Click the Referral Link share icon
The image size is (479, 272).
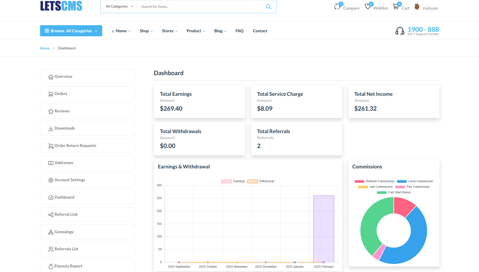click(51, 215)
